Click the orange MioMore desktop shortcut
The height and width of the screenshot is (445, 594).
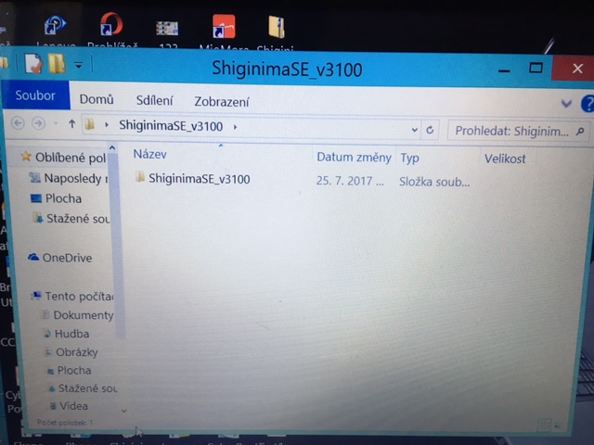point(224,27)
